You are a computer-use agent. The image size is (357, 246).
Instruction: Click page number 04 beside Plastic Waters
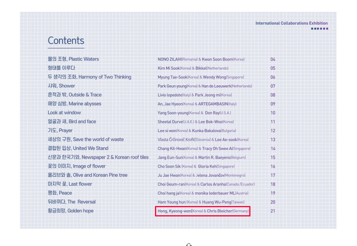click(x=273, y=59)
